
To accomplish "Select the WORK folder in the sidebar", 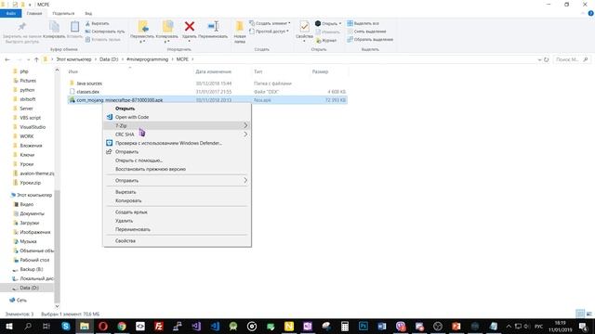I will [x=27, y=136].
